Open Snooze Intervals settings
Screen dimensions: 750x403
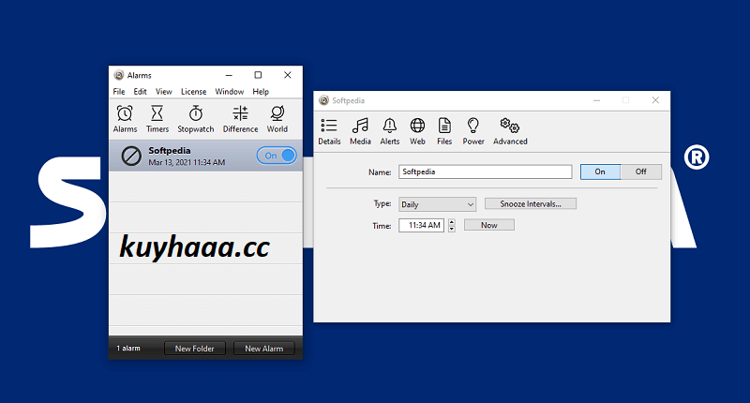pos(531,203)
